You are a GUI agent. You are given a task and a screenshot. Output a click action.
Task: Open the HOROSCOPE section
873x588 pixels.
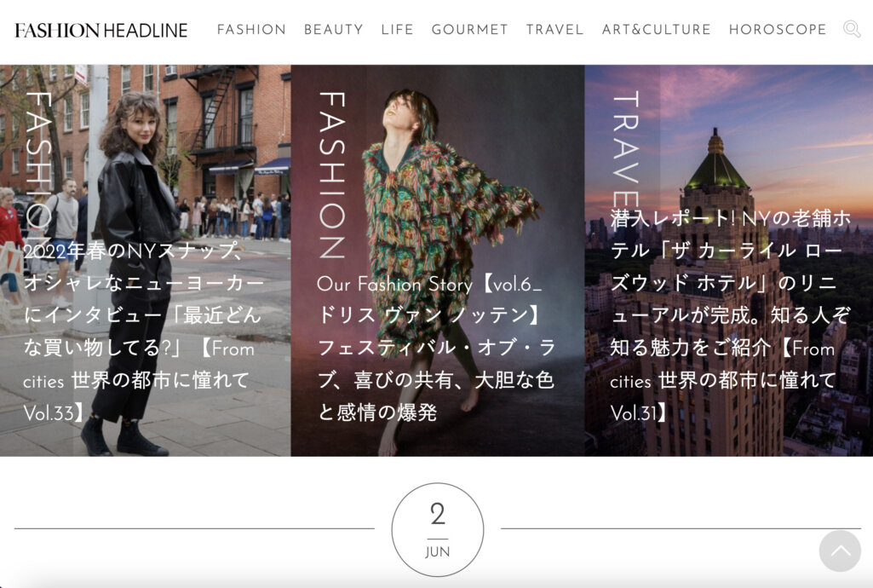click(x=778, y=29)
